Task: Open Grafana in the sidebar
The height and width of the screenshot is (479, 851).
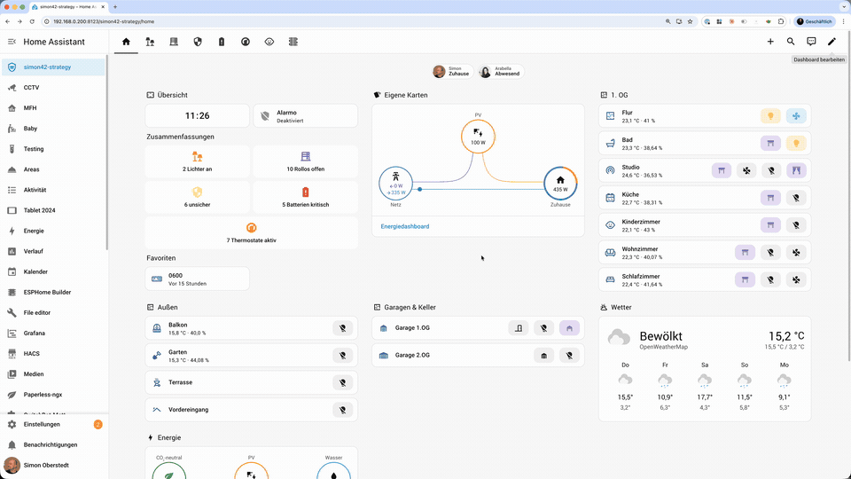Action: click(53, 334)
